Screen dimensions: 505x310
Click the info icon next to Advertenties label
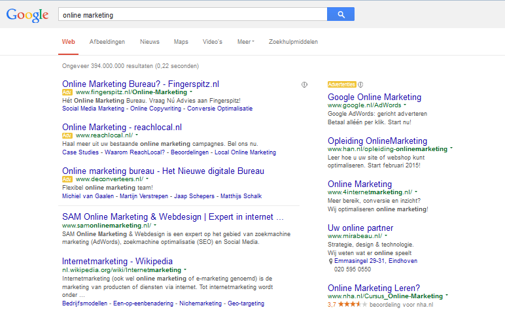click(x=360, y=84)
